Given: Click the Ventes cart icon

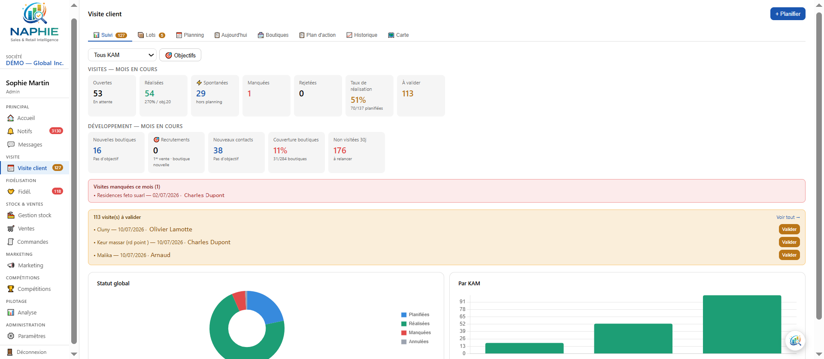Looking at the screenshot, I should tap(11, 228).
